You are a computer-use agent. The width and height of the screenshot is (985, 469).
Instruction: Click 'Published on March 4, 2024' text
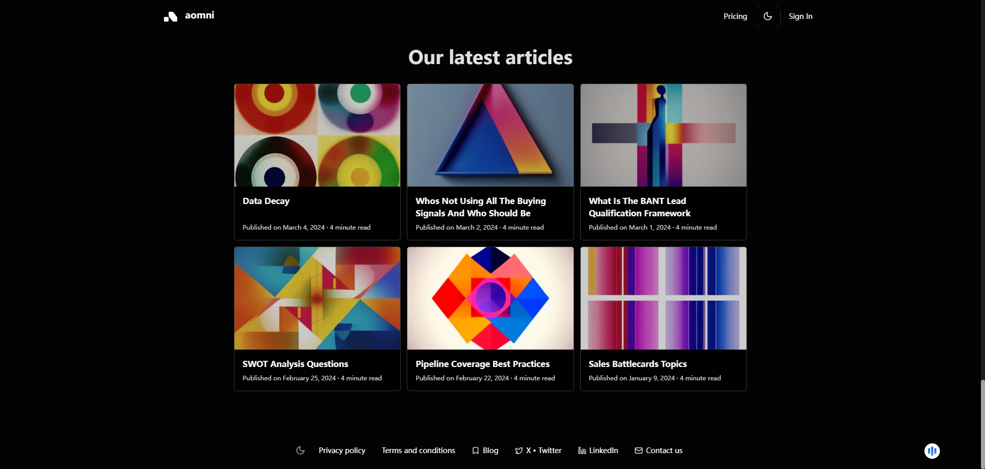284,228
